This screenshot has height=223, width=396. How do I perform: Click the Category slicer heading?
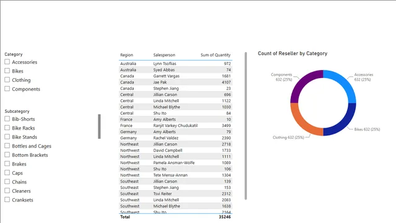[x=14, y=54]
